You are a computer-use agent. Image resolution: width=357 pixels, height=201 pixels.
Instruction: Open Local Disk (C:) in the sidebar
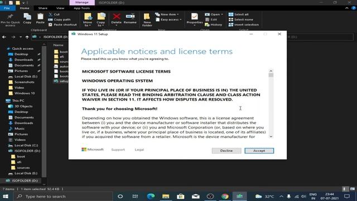[26, 145]
